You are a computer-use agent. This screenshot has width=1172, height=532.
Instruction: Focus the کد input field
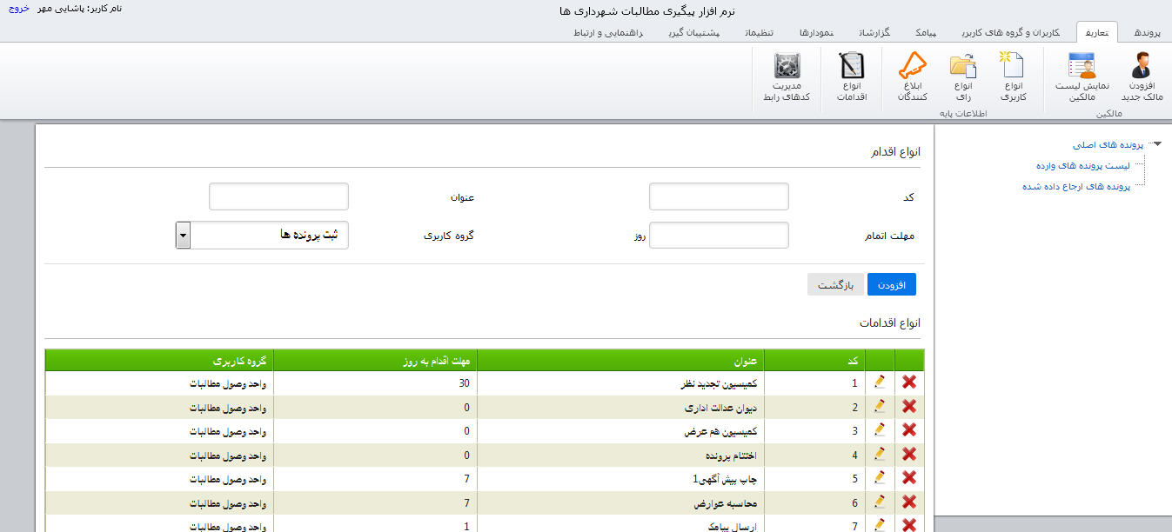719,196
